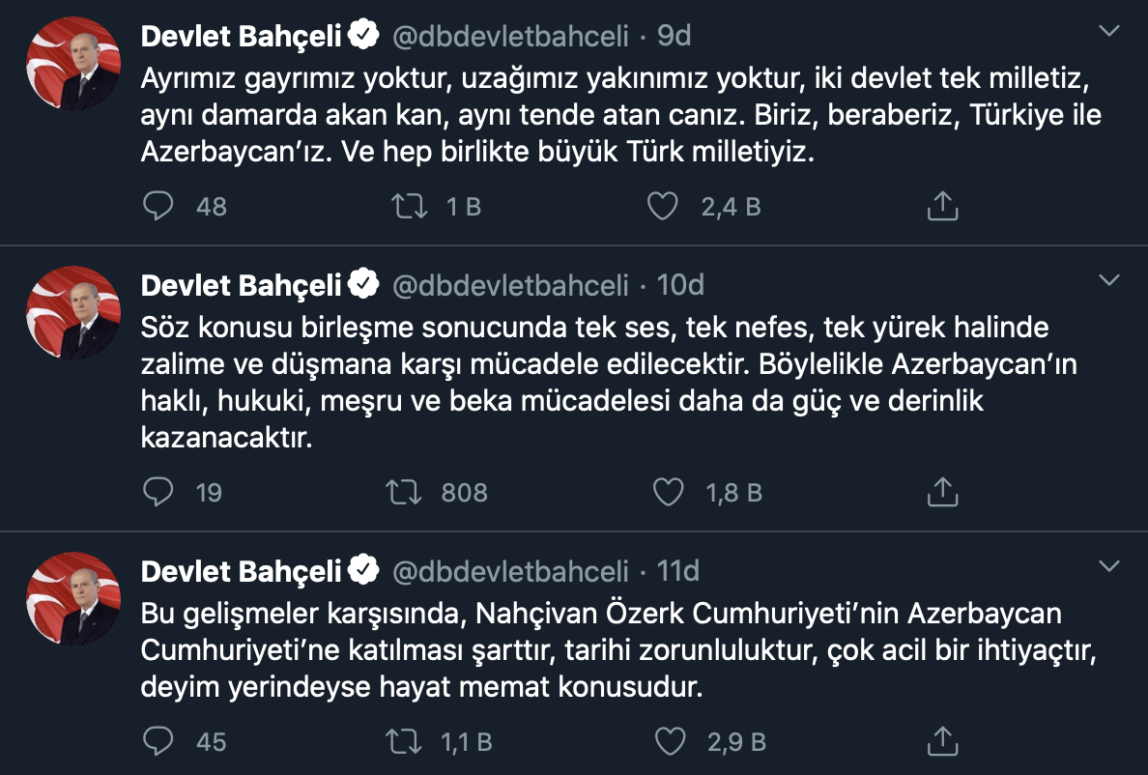Reply to the tweet with 45 replies
This screenshot has width=1148, height=775.
click(158, 741)
